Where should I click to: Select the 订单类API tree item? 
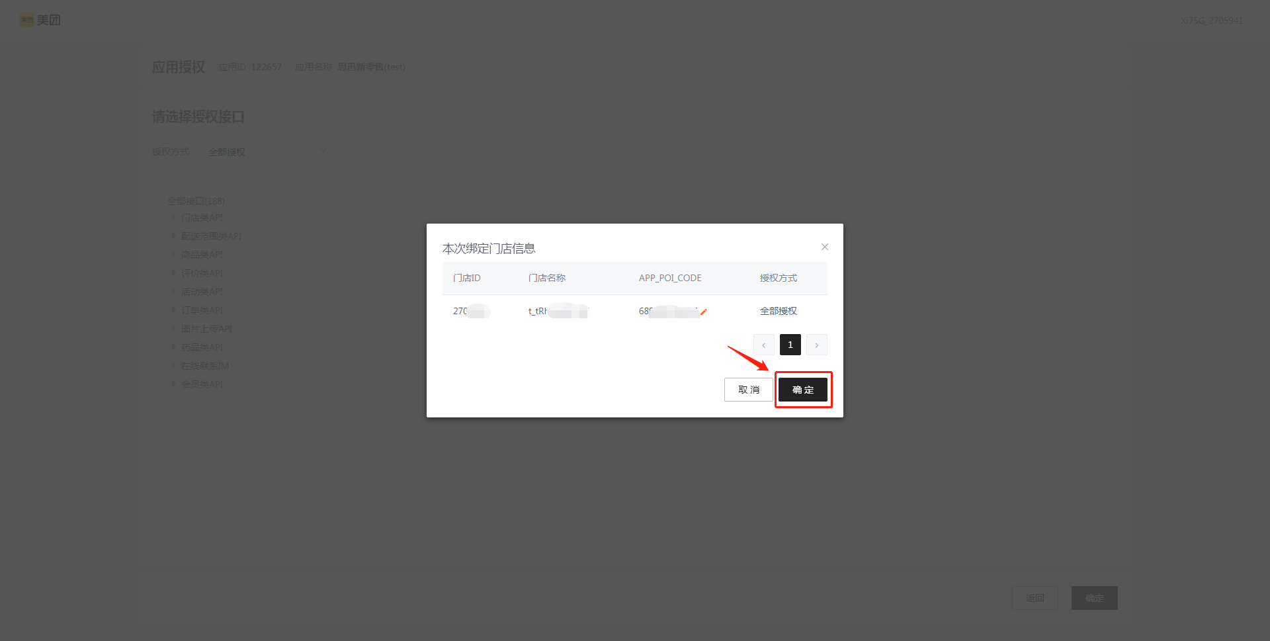(x=202, y=310)
